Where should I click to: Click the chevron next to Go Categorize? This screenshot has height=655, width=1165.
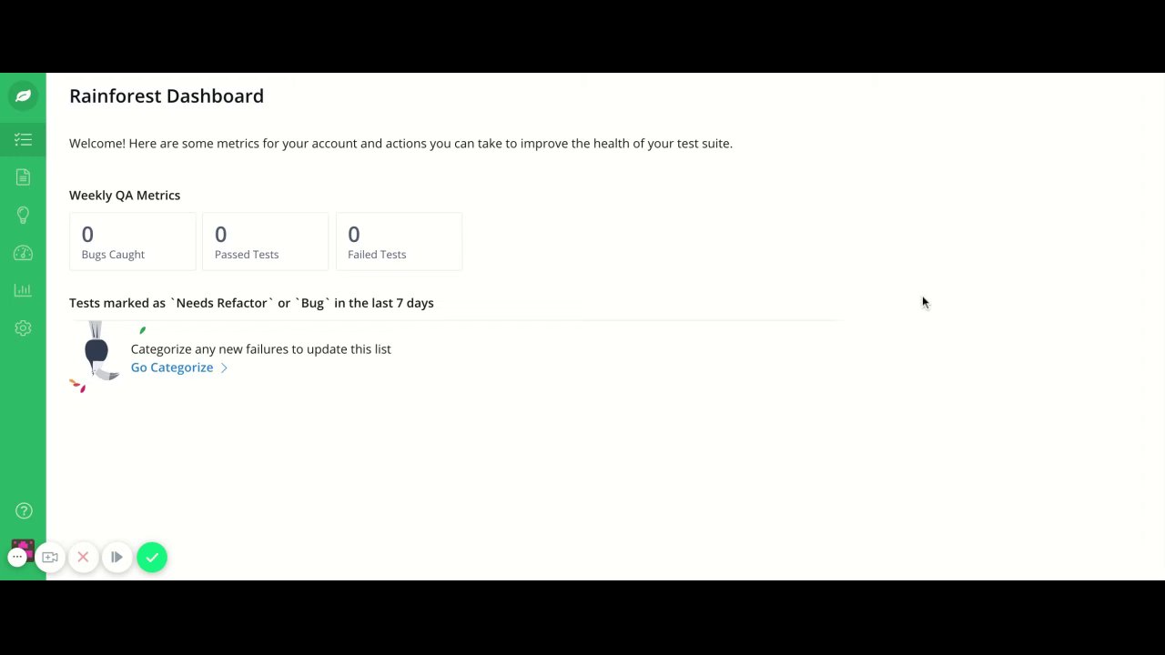click(x=224, y=368)
